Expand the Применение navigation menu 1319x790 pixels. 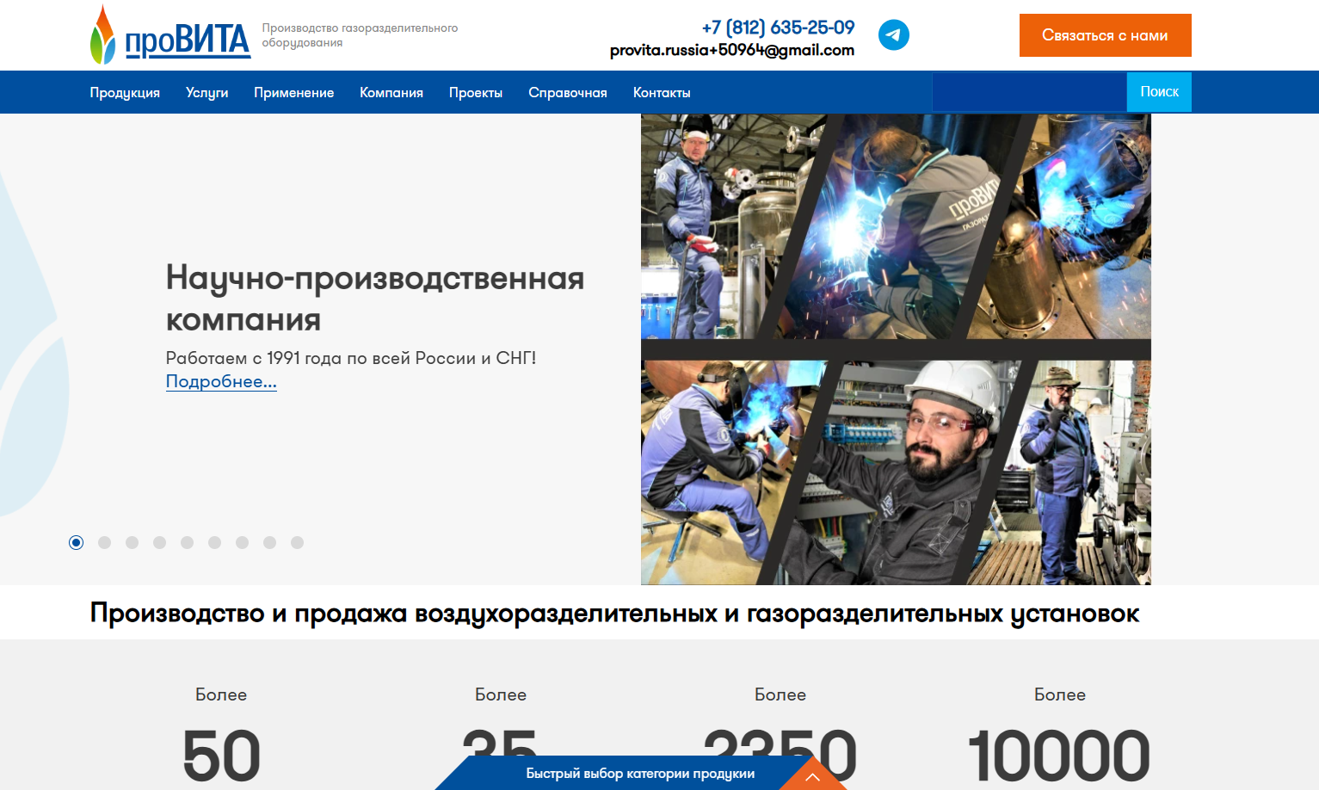[x=293, y=93]
